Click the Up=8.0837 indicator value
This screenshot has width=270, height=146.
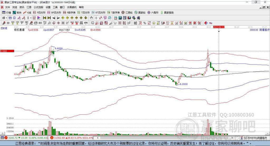tap(49, 30)
